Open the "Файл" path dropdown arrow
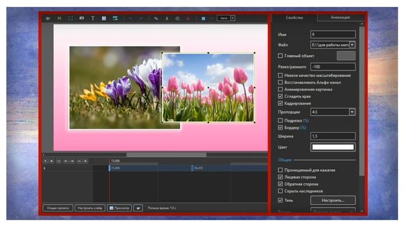 [x=352, y=45]
